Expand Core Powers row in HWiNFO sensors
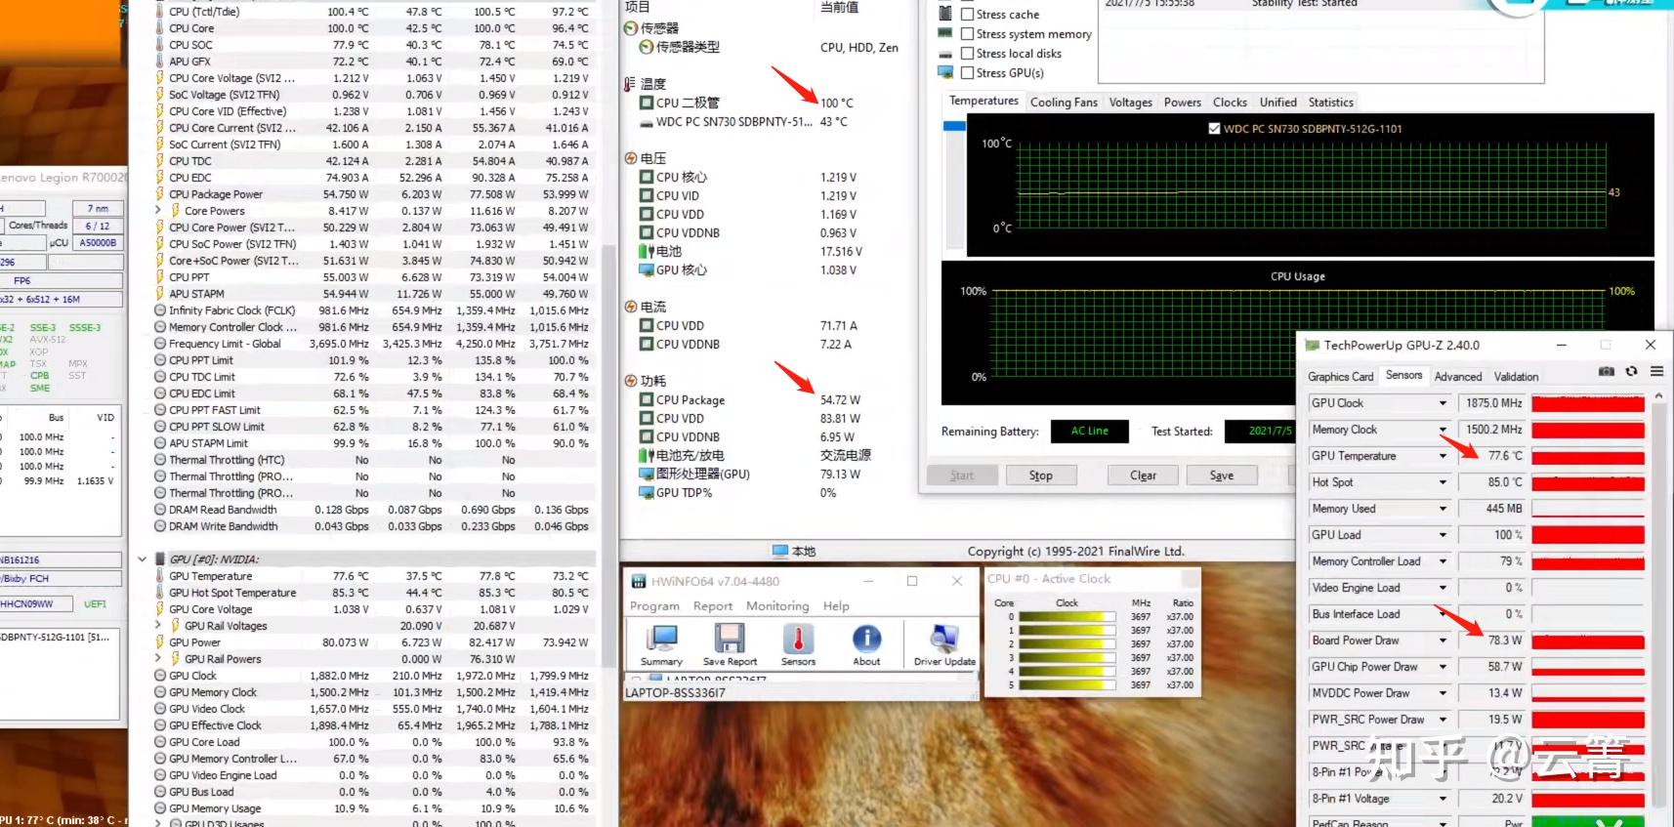 (158, 211)
